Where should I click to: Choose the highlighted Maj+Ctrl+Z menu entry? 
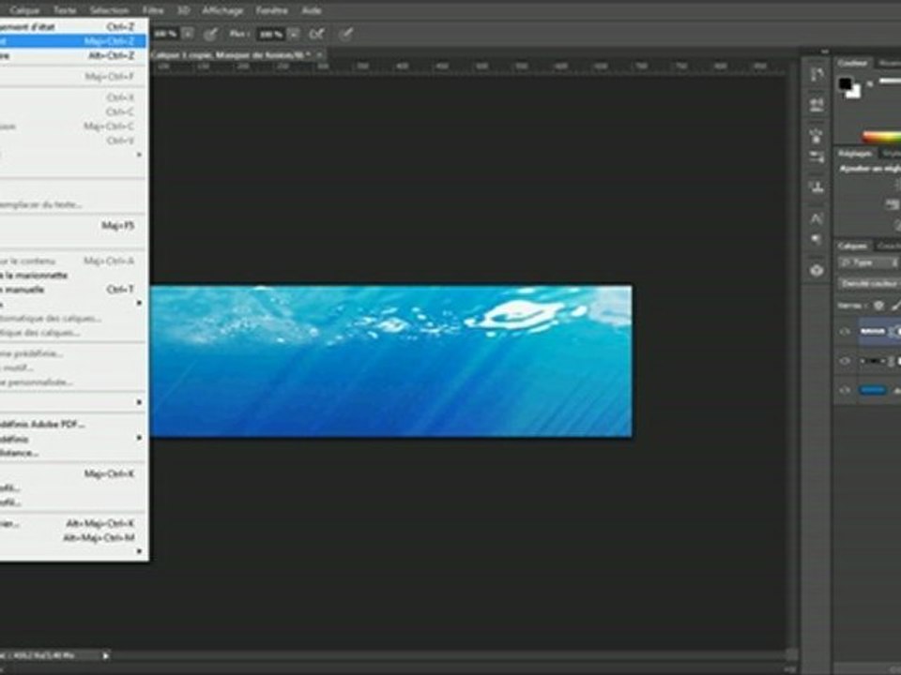(x=72, y=40)
